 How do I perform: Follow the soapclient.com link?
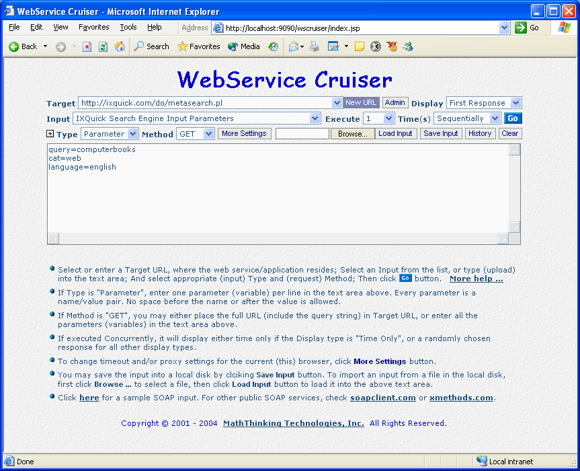pos(382,398)
